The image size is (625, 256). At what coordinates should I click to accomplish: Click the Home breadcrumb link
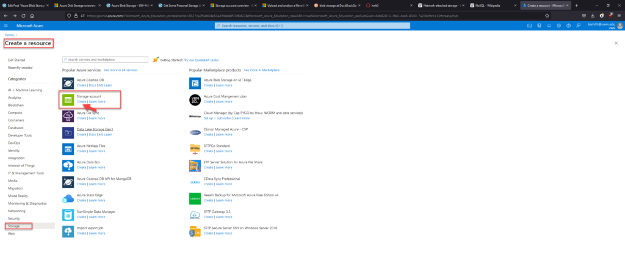click(9, 35)
